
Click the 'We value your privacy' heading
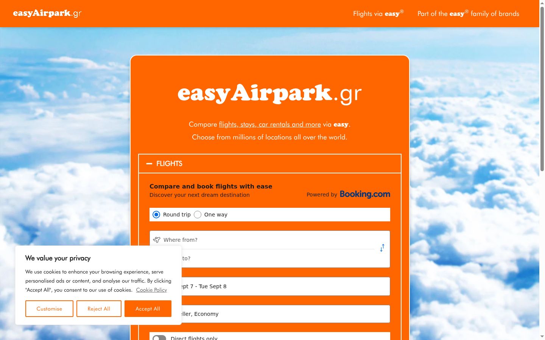coord(58,258)
